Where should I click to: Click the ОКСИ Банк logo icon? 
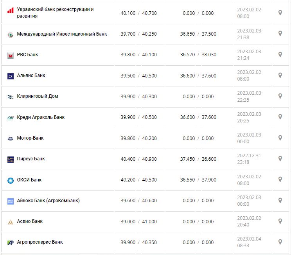11,180
